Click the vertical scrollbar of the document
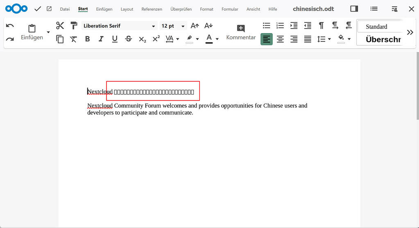The width and height of the screenshot is (419, 228). [417, 86]
